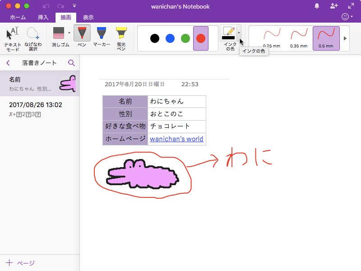The width and height of the screenshot is (361, 271).
Task: Show more pen thickness options arrow
Action: pos(345,38)
